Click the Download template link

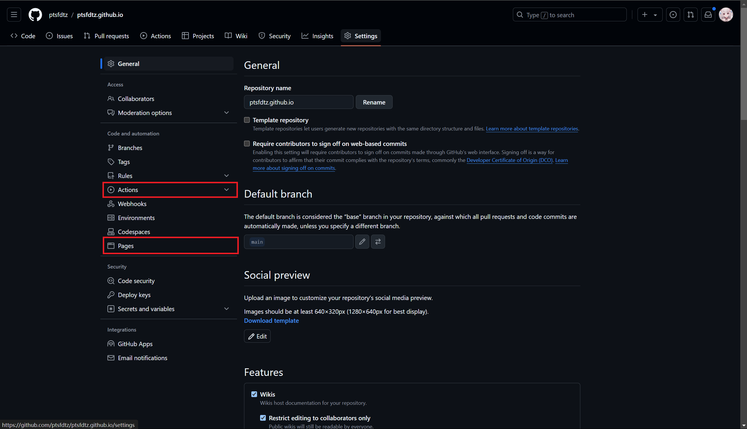(x=271, y=320)
